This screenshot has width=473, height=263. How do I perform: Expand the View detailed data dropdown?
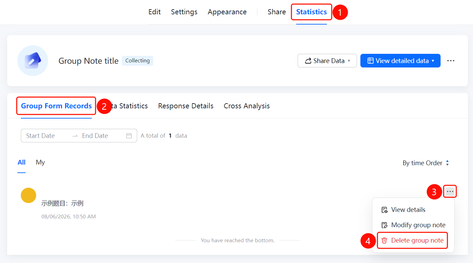tap(400, 61)
